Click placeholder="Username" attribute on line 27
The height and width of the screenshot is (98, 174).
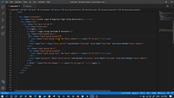[79, 44]
